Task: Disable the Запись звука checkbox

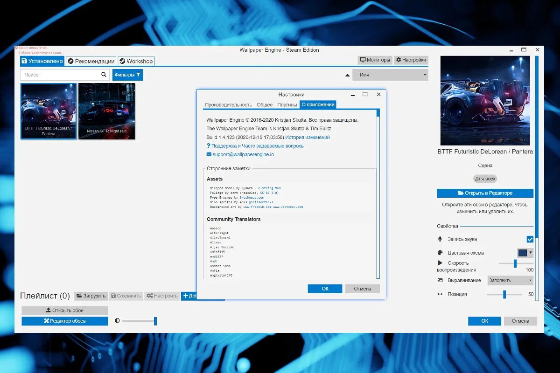Action: [x=530, y=239]
